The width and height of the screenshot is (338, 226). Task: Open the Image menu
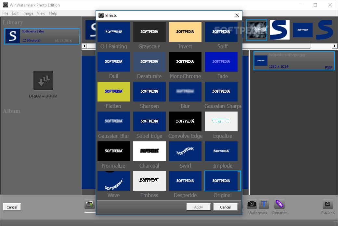coord(28,13)
